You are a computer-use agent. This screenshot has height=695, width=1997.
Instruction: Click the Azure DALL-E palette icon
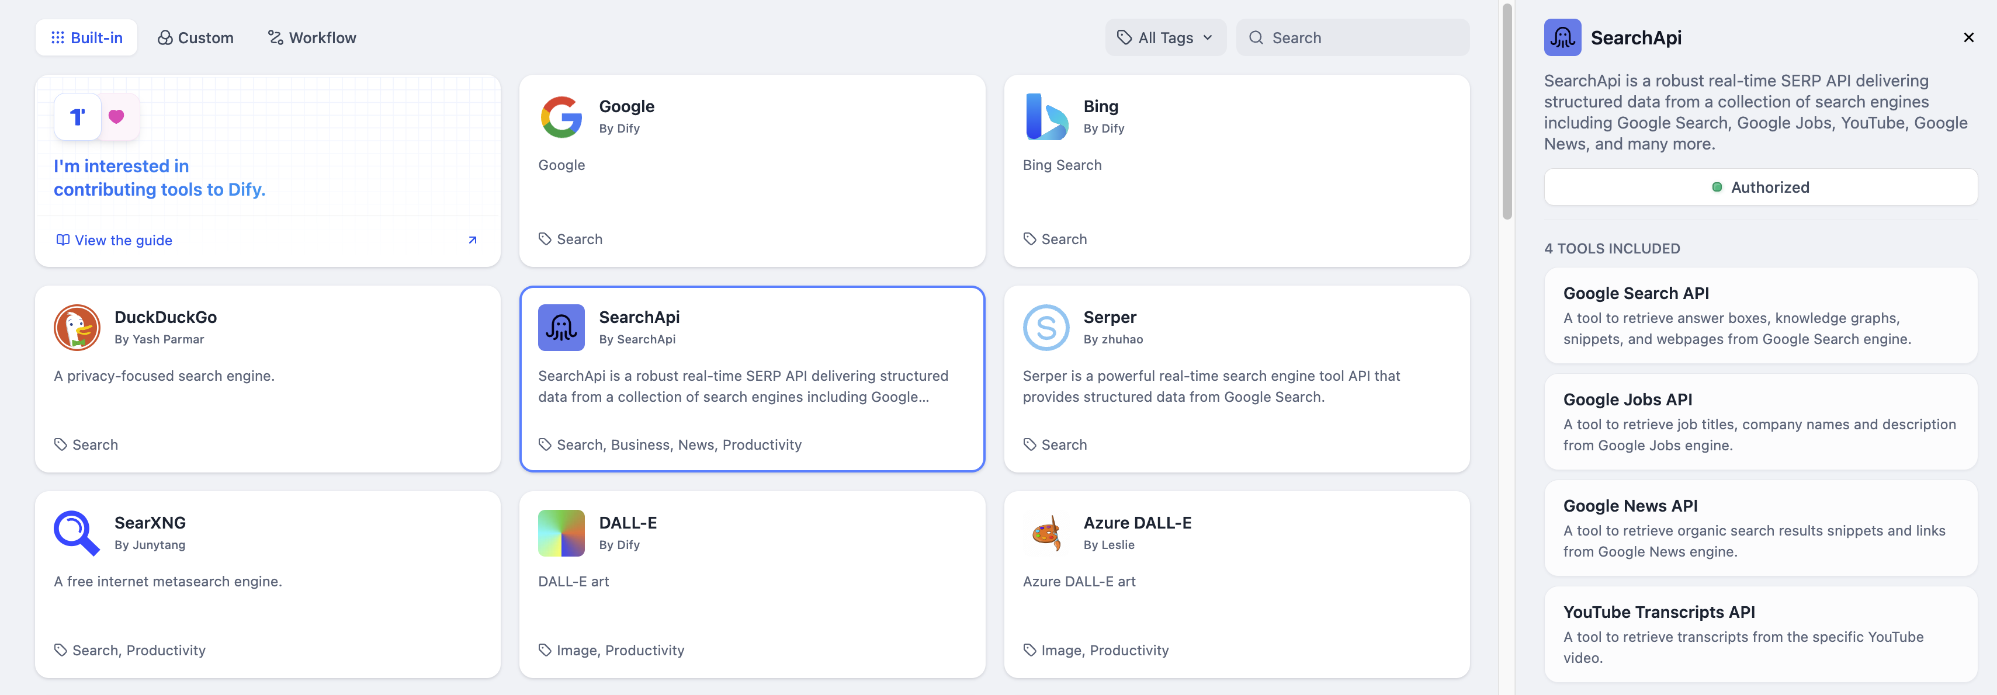point(1046,533)
